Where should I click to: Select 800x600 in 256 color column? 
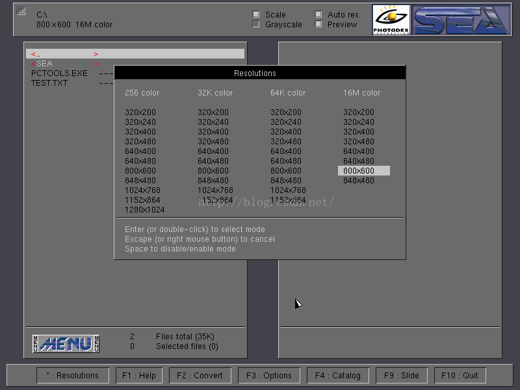click(140, 171)
